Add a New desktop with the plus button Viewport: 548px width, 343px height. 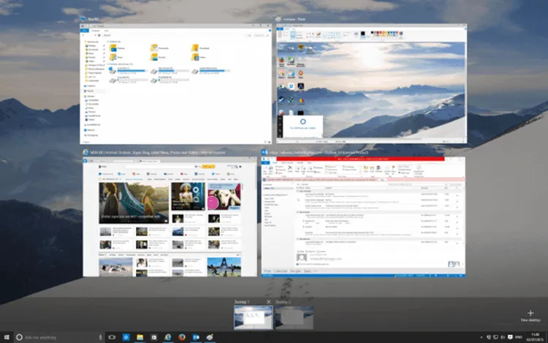[530, 315]
